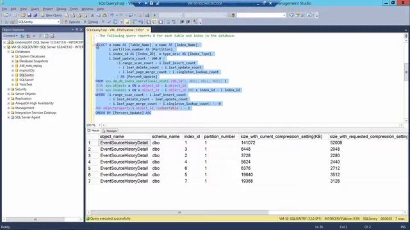Click the index_id column header
Image resolution: width=410 pixels, height=230 pixels.
(192, 137)
